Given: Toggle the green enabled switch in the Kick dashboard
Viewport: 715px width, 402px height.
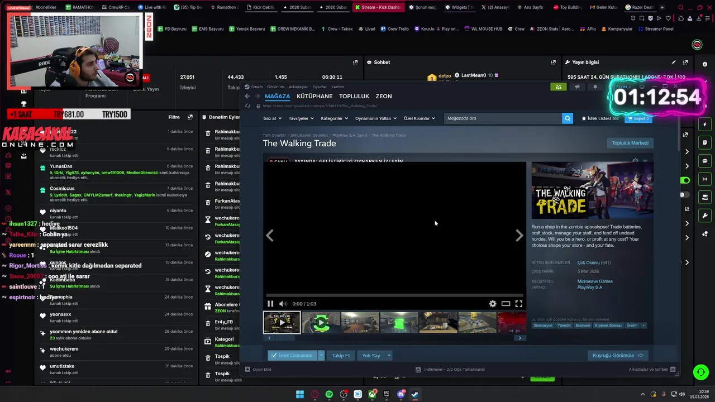Looking at the screenshot, I should click(x=685, y=180).
